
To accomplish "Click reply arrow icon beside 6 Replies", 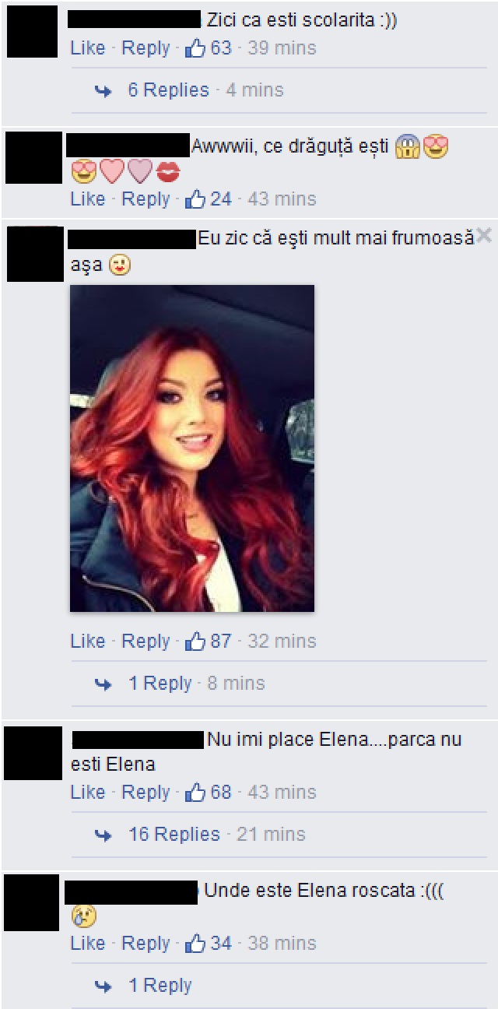I will click(103, 91).
